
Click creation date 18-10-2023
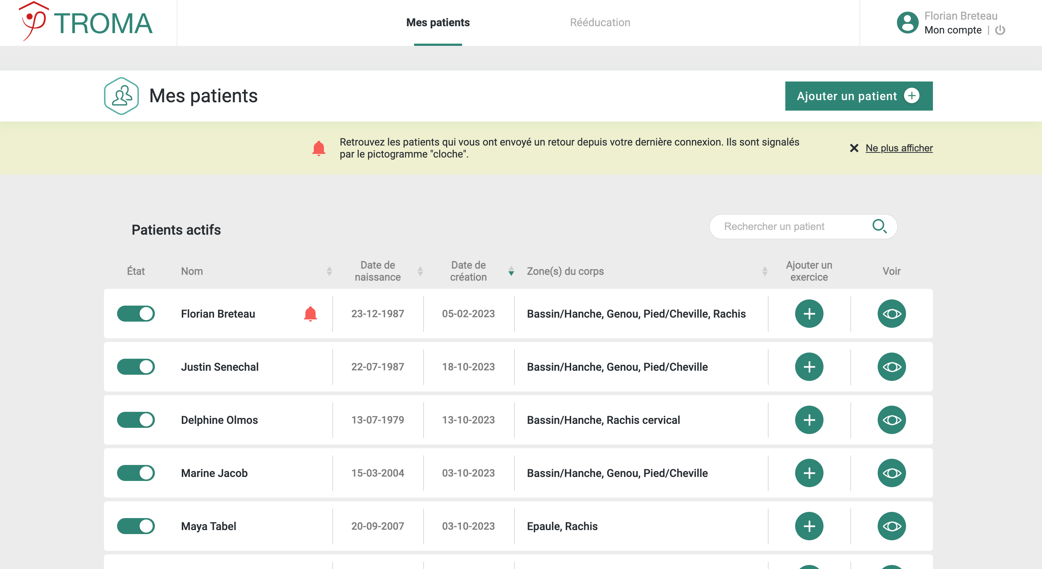tap(468, 367)
